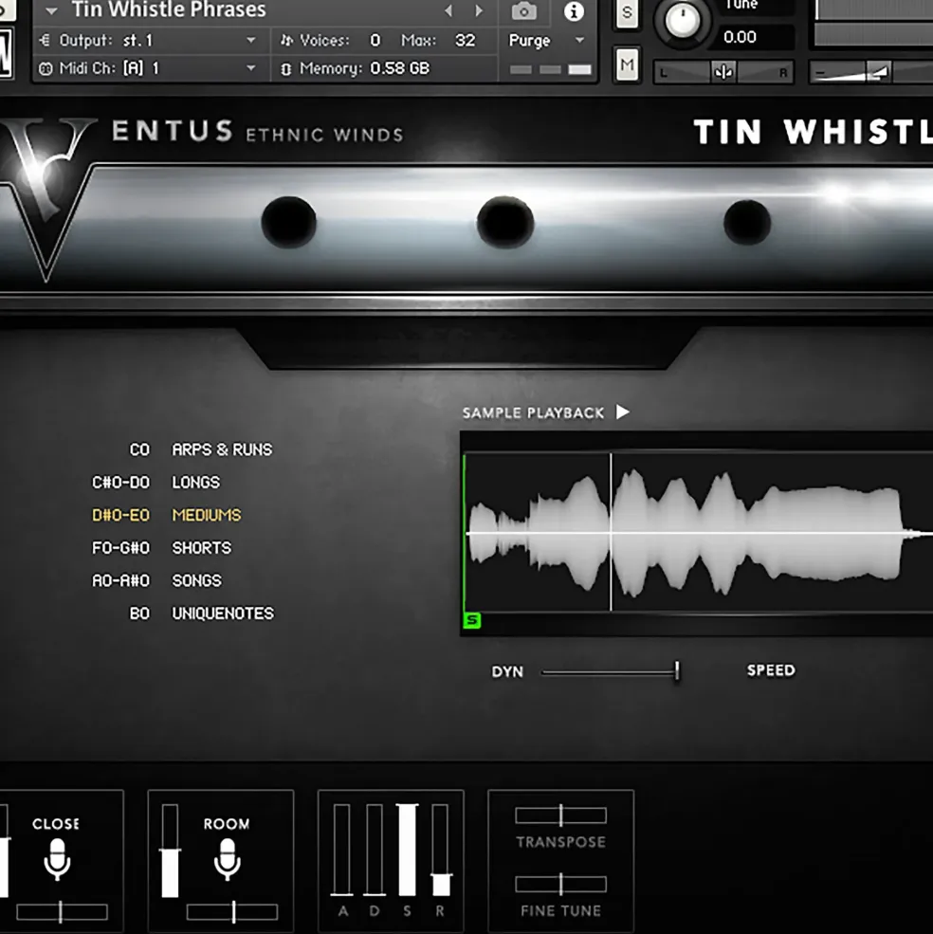Screen dimensions: 933x934
Task: Click the A0-A#0 key range label
Action: [120, 580]
